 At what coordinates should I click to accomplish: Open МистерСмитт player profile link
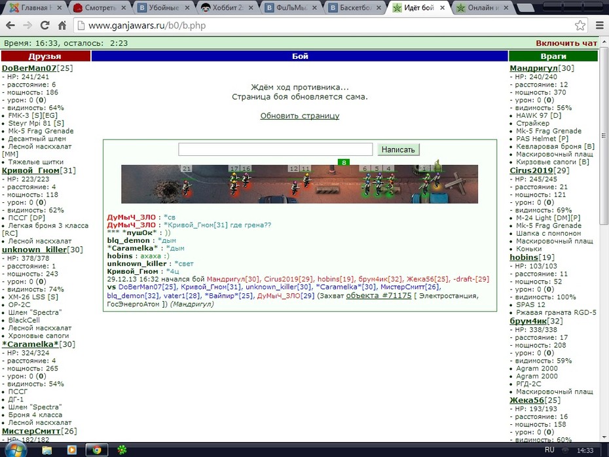pyautogui.click(x=31, y=431)
